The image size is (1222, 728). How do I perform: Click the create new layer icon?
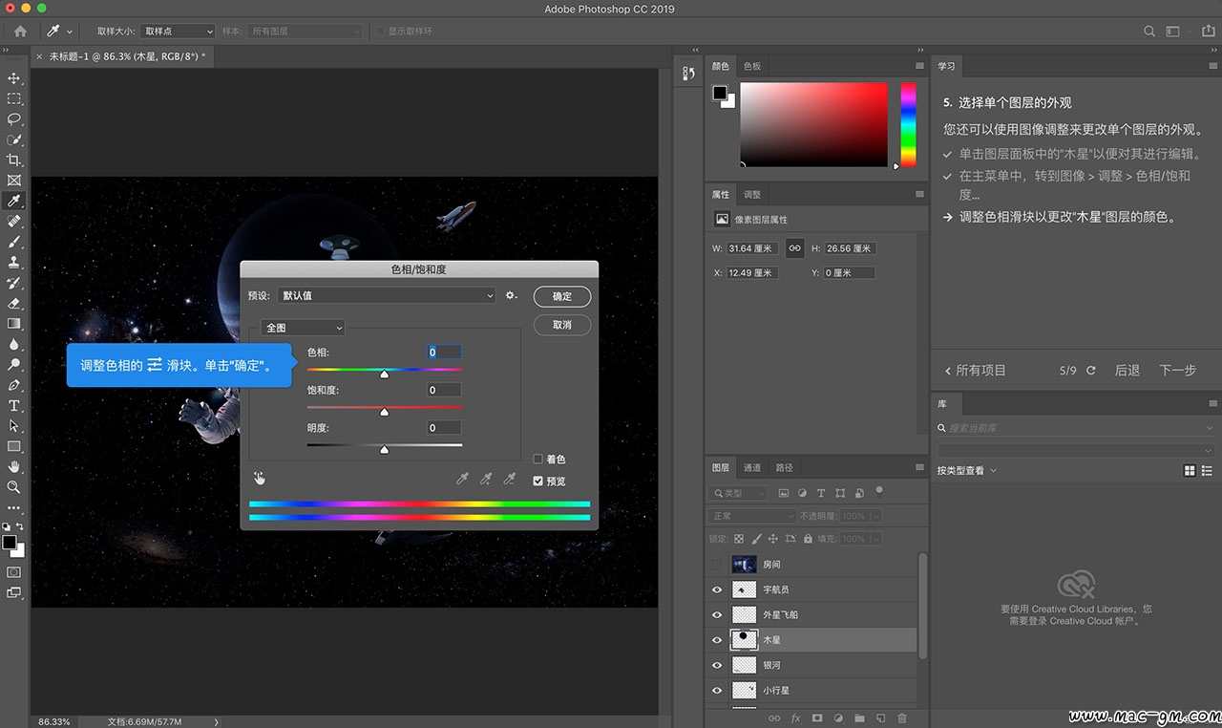pos(881,718)
